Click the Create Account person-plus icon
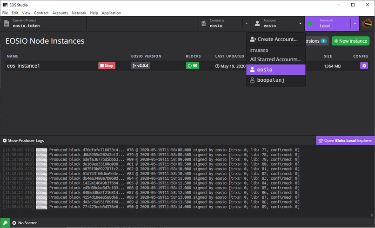Viewport: 375px width, 228px height. point(253,39)
